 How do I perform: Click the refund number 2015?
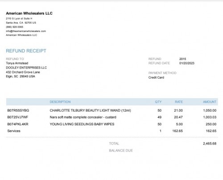[x=183, y=59]
